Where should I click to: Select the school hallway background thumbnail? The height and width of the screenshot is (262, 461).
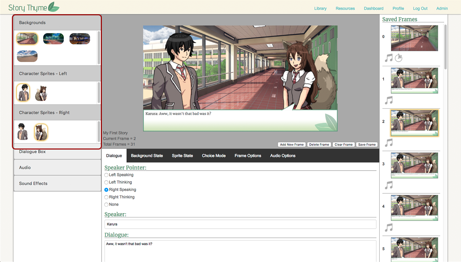click(x=27, y=39)
